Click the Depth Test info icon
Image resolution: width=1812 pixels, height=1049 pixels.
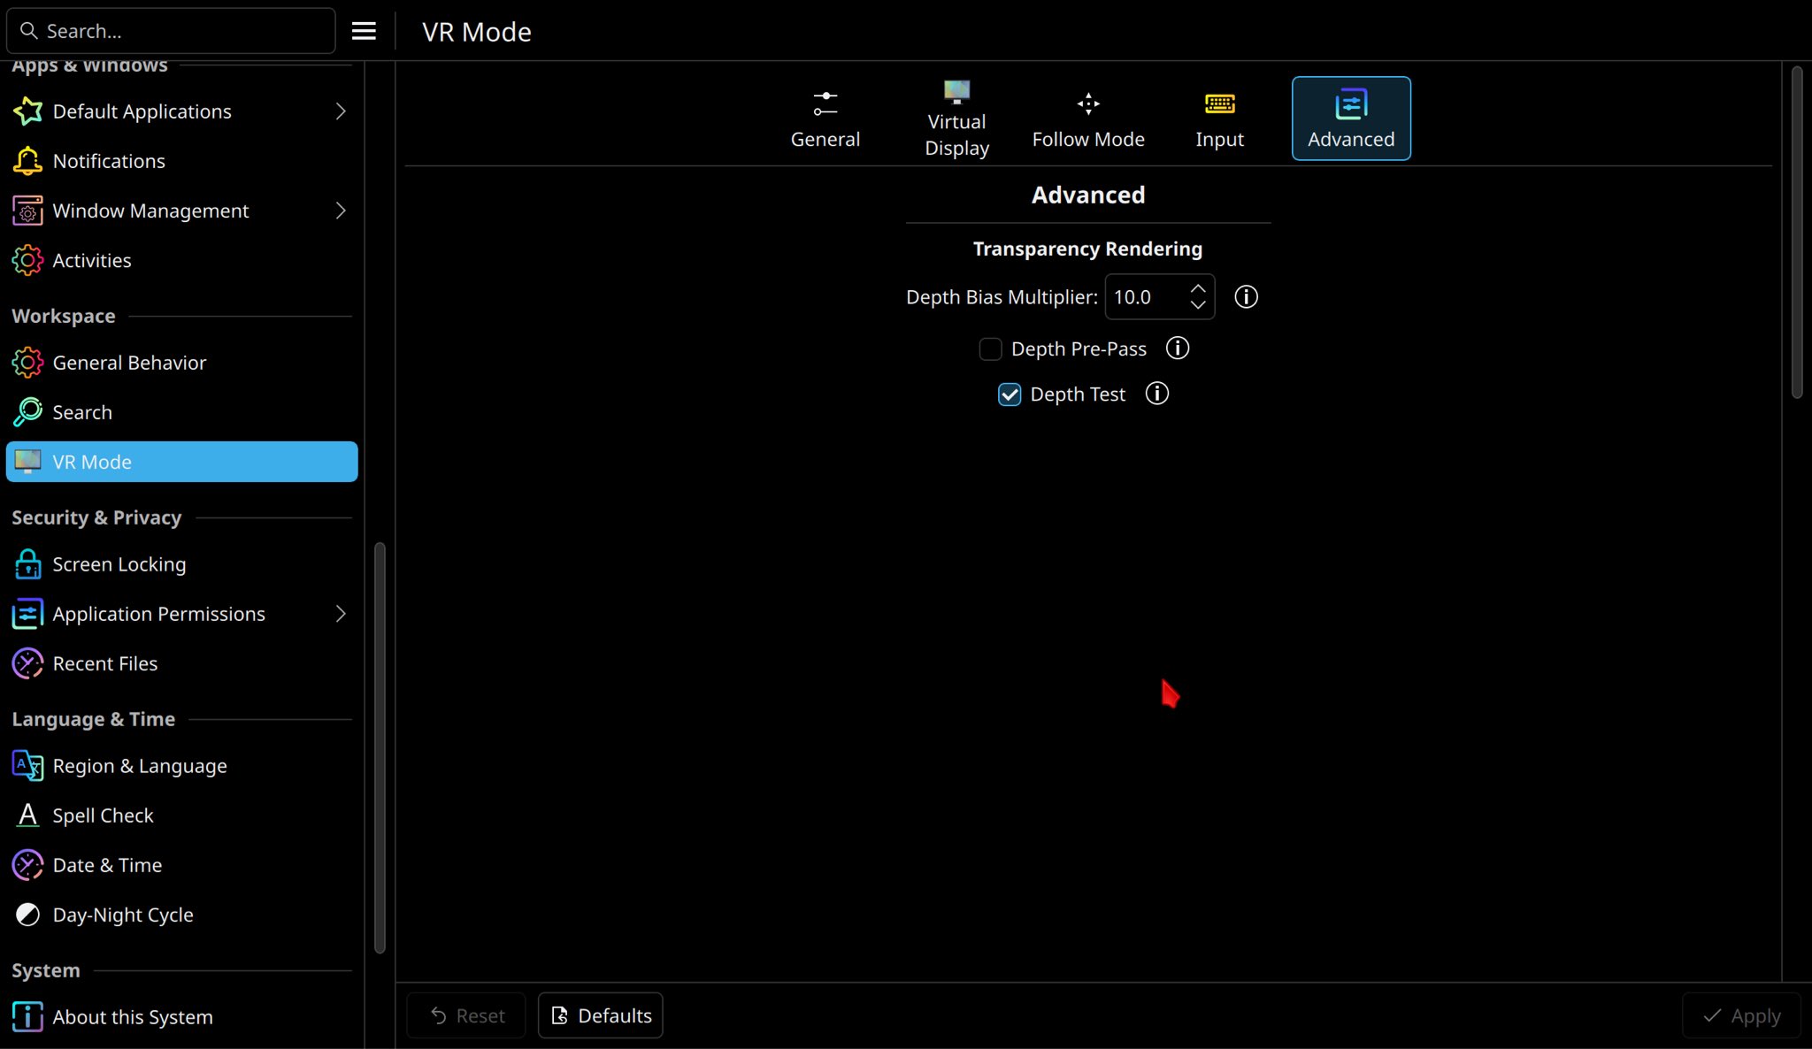(x=1157, y=394)
